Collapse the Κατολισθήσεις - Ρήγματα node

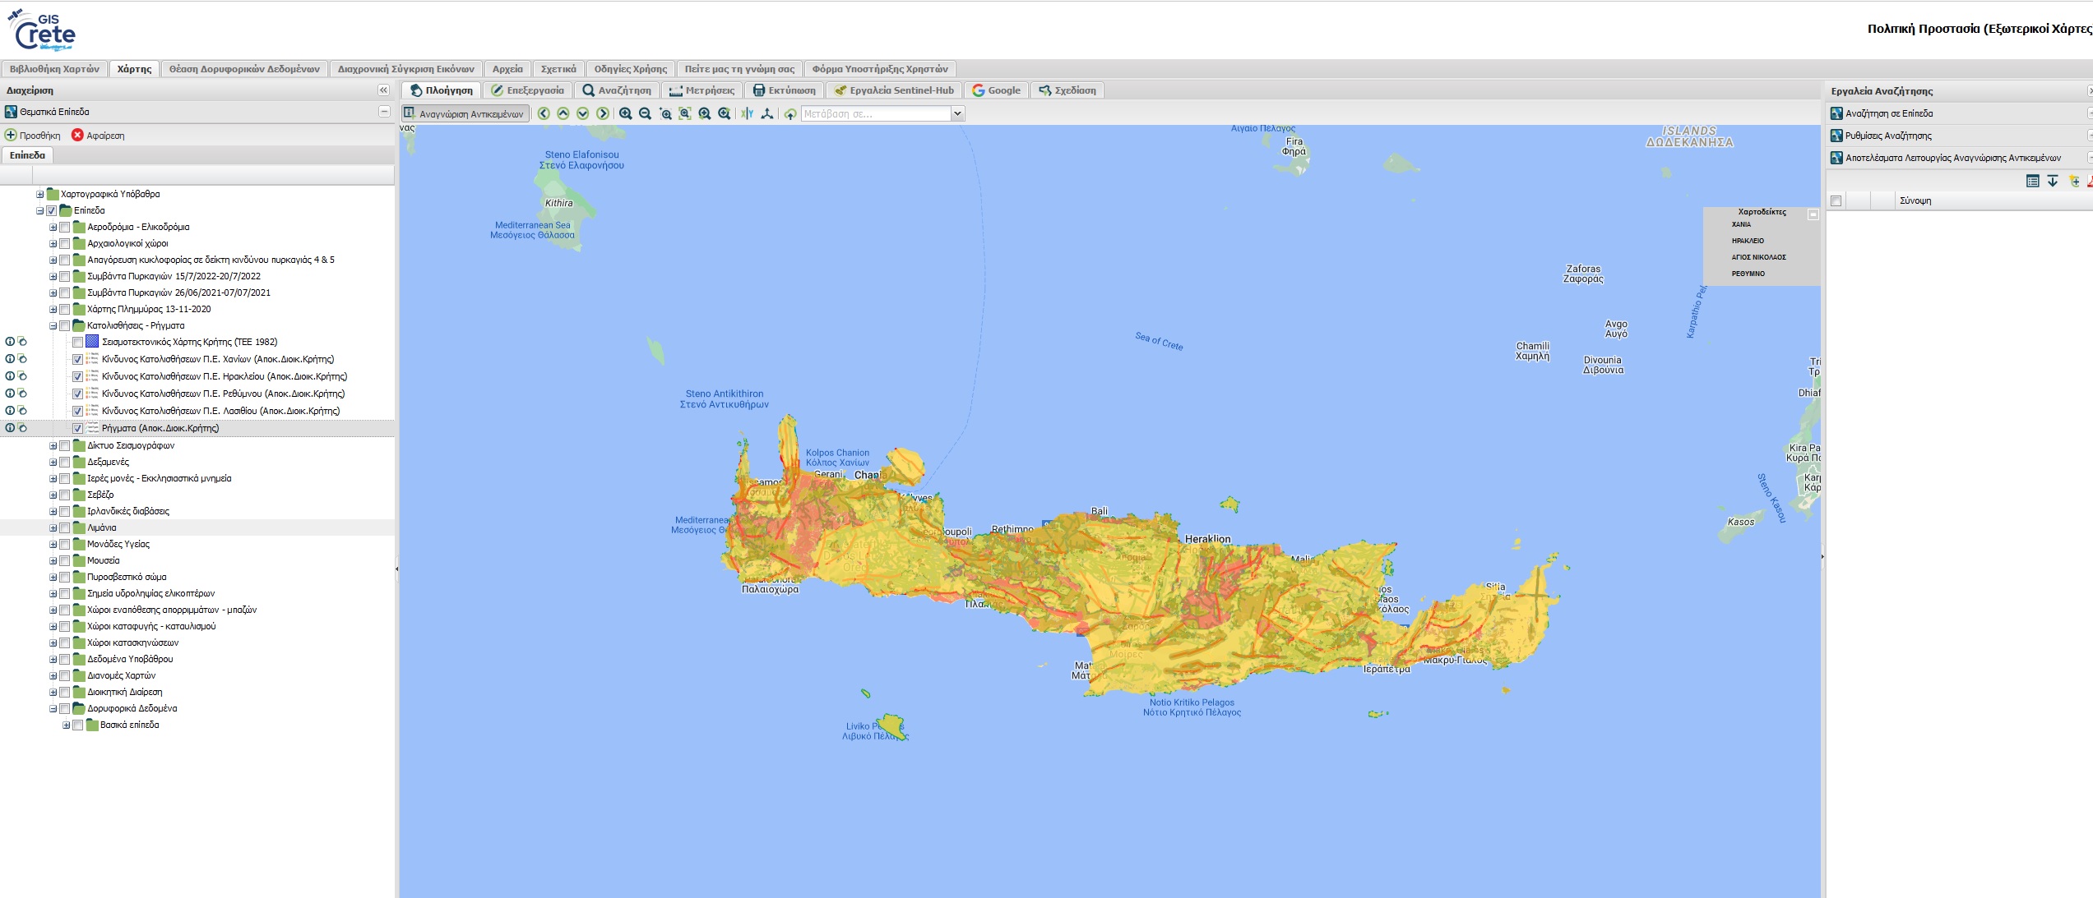coord(53,325)
